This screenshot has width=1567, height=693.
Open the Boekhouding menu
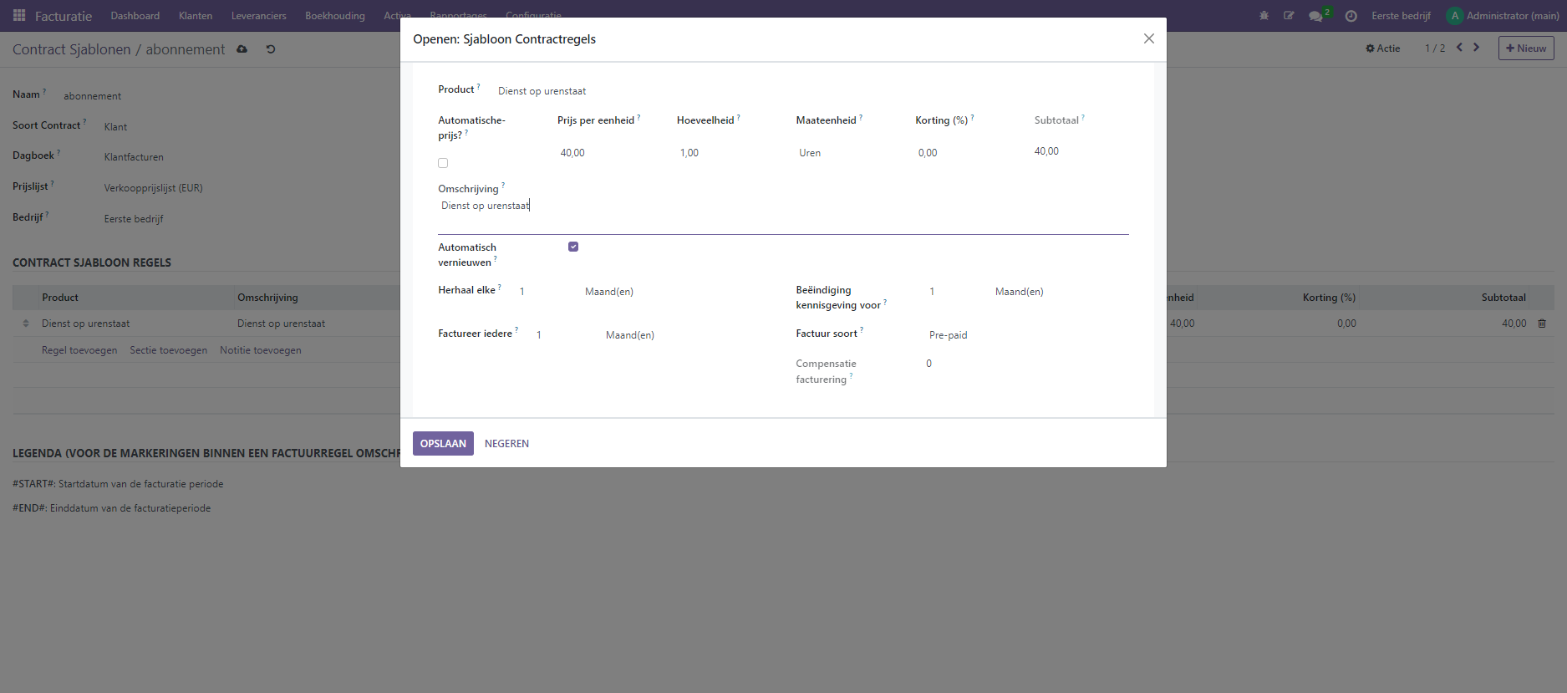pos(334,16)
